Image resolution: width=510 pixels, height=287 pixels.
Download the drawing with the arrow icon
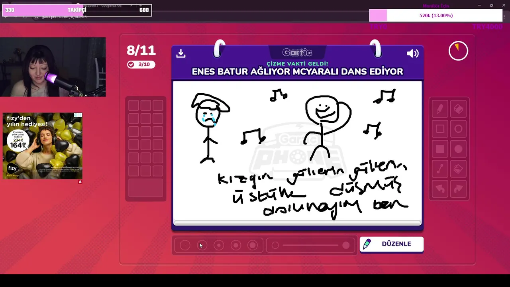(181, 53)
